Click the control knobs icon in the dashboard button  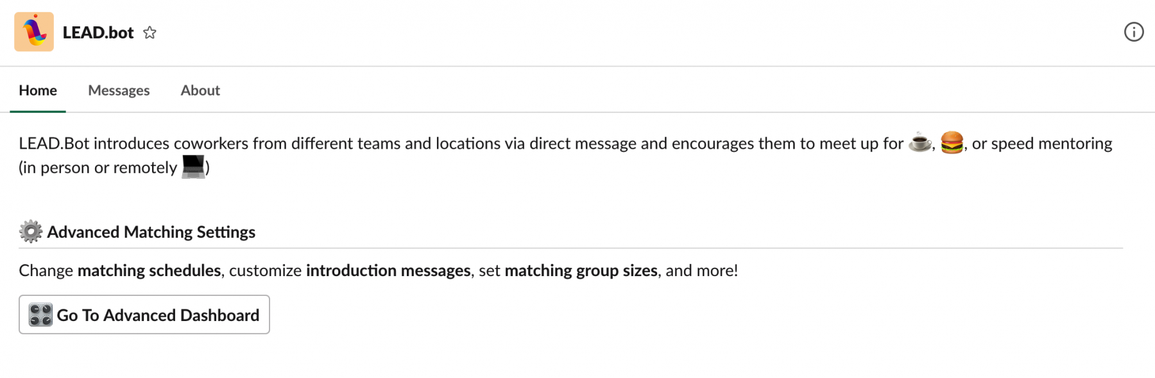pos(40,315)
